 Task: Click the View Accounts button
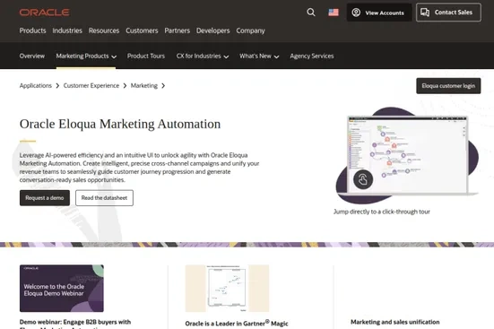pos(379,13)
